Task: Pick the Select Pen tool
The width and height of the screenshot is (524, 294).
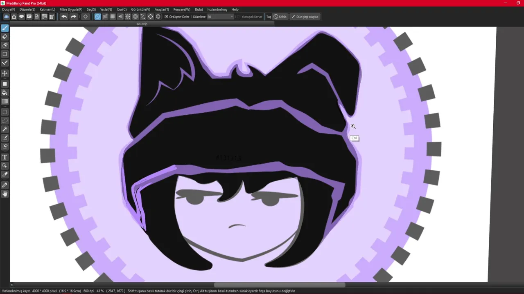Action: click(x=5, y=138)
